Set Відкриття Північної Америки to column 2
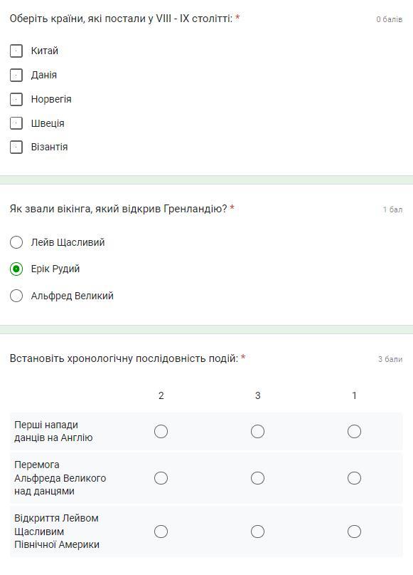This screenshot has width=413, height=575. [x=161, y=532]
